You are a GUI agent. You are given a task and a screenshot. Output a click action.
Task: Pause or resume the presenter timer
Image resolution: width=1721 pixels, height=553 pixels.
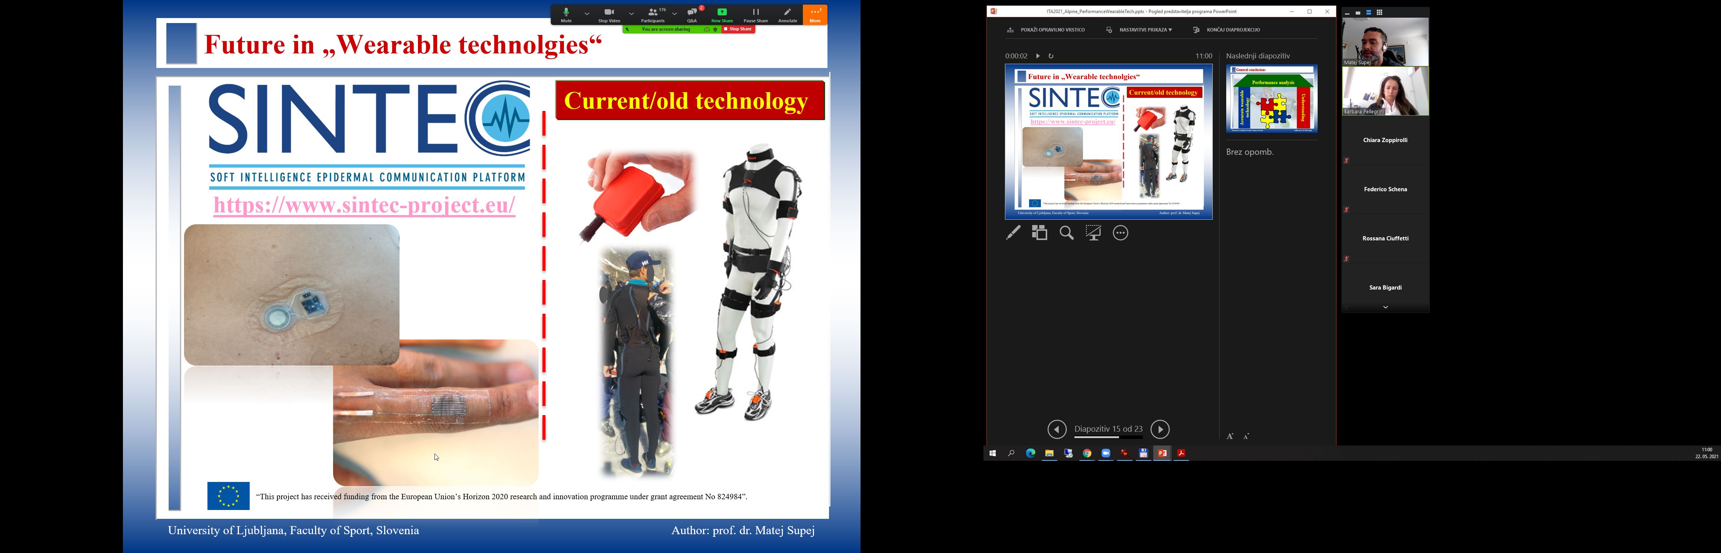pyautogui.click(x=1038, y=56)
